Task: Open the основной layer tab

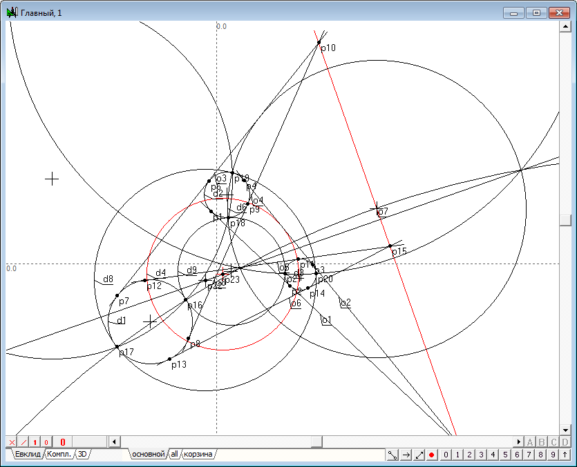Action: click(149, 454)
